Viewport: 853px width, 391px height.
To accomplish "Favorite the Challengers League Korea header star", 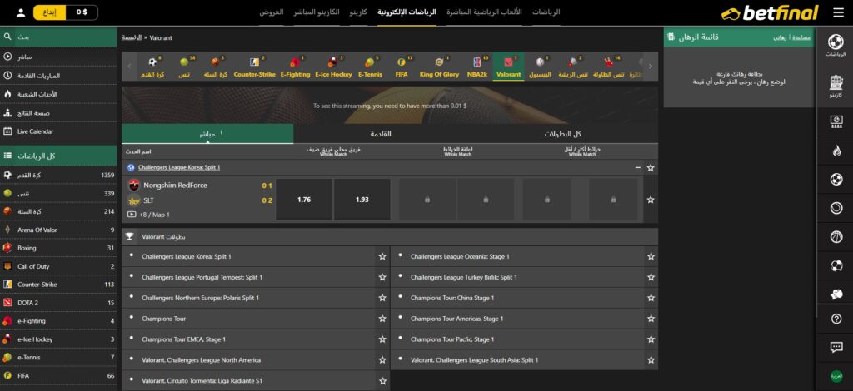I will pos(650,168).
